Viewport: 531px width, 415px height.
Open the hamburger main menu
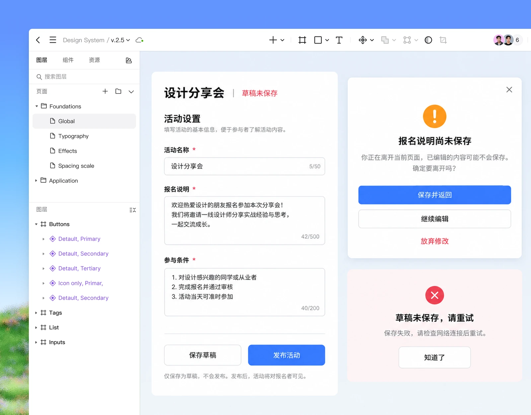(x=53, y=40)
